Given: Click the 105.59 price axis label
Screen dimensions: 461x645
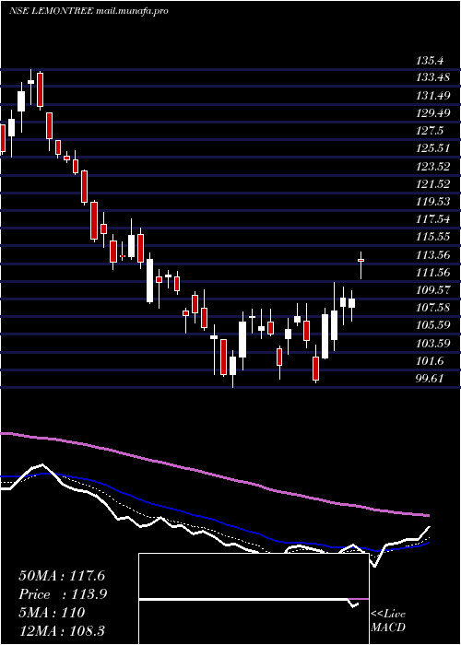Looking at the screenshot, I should coord(433,325).
